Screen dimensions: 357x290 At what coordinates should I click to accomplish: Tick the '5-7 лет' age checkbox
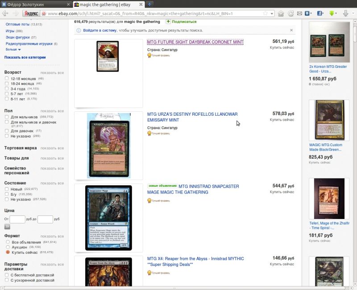pos(7,94)
